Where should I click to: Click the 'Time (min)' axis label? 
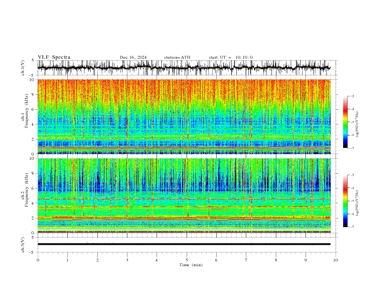pos(191,265)
